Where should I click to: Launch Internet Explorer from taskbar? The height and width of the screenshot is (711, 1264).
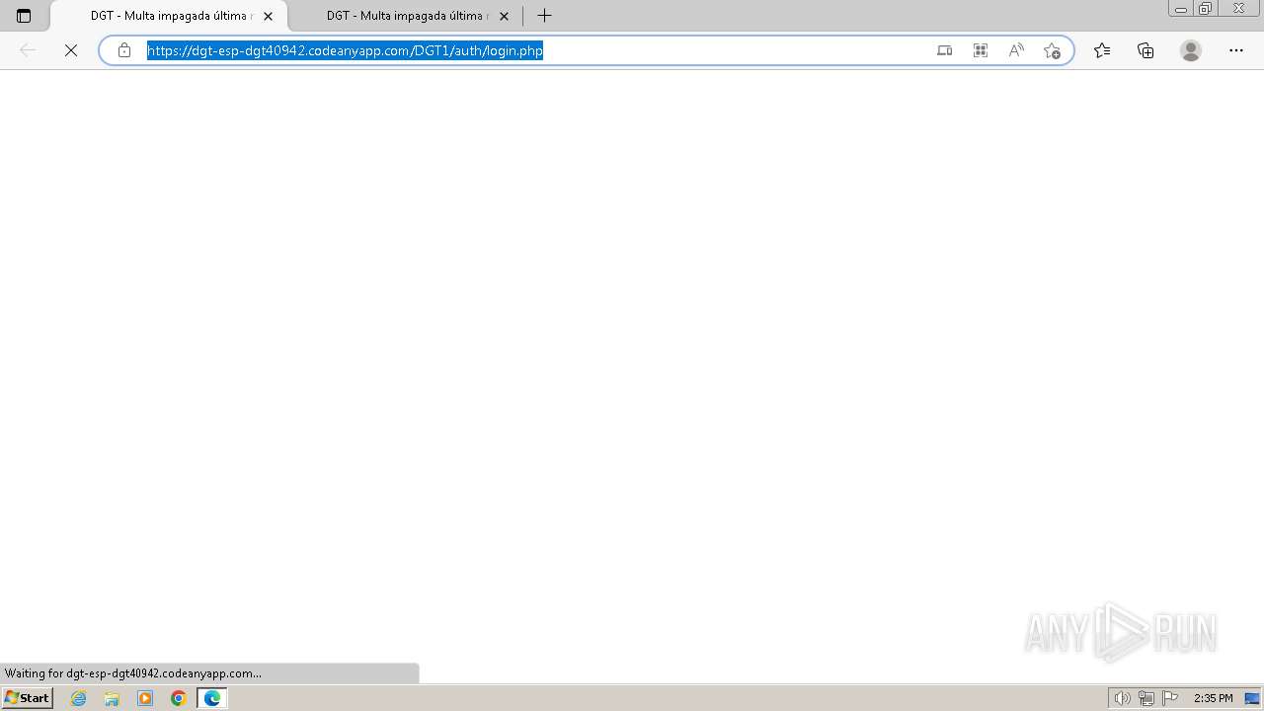point(79,698)
